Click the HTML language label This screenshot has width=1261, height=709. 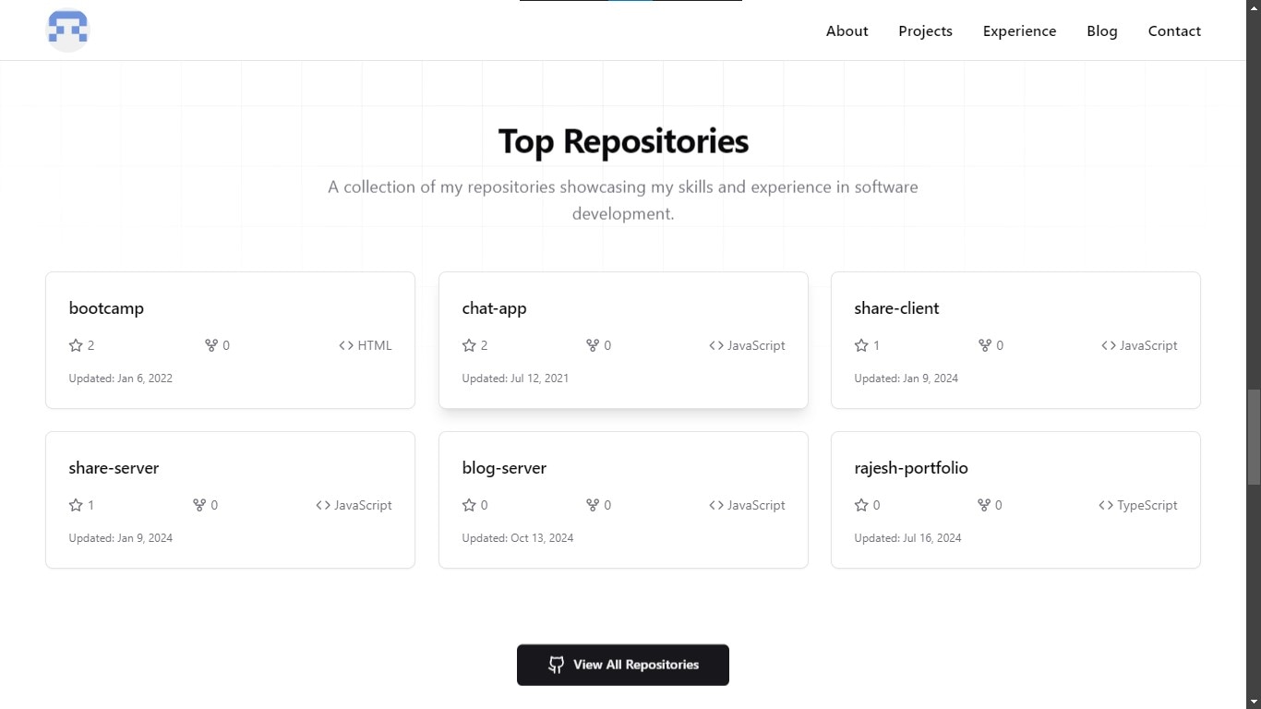[x=375, y=345]
